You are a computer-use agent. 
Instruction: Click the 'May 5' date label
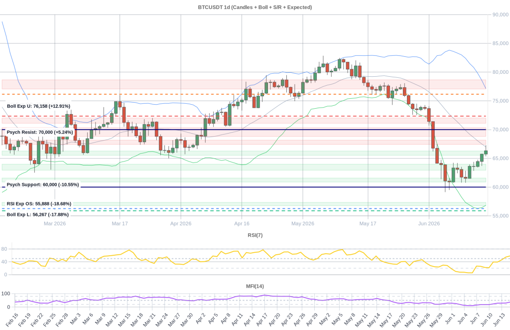(x=337, y=319)
